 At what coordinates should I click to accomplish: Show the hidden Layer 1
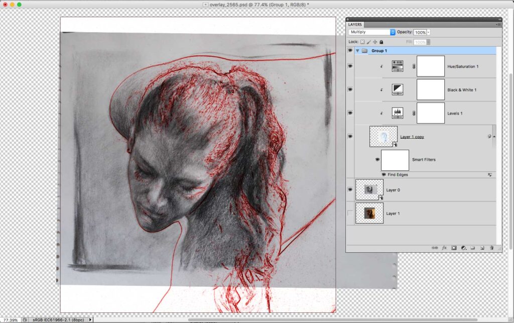tap(350, 213)
